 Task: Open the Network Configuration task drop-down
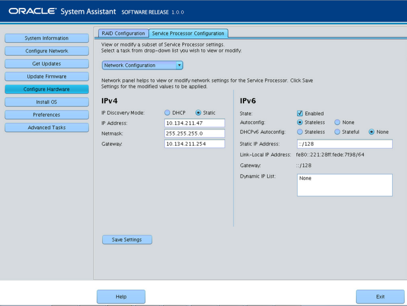[x=142, y=65]
